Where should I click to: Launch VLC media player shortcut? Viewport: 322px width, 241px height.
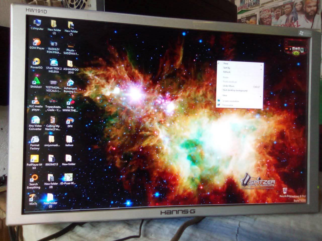pos(36,104)
